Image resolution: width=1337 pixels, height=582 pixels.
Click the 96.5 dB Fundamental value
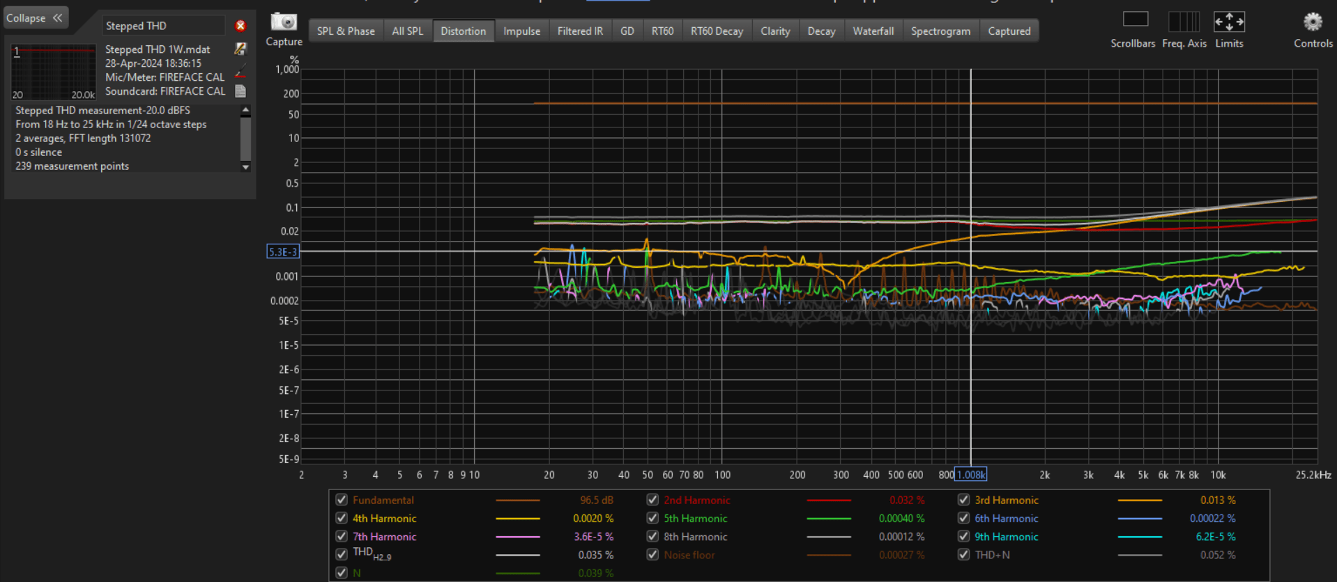[x=597, y=500]
